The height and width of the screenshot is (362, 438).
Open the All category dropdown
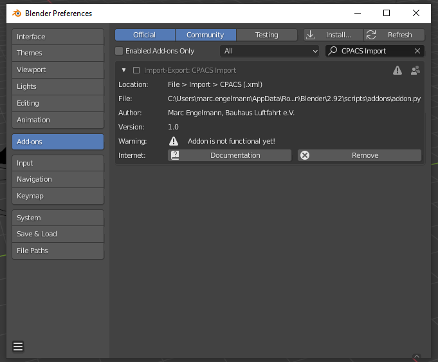point(269,51)
